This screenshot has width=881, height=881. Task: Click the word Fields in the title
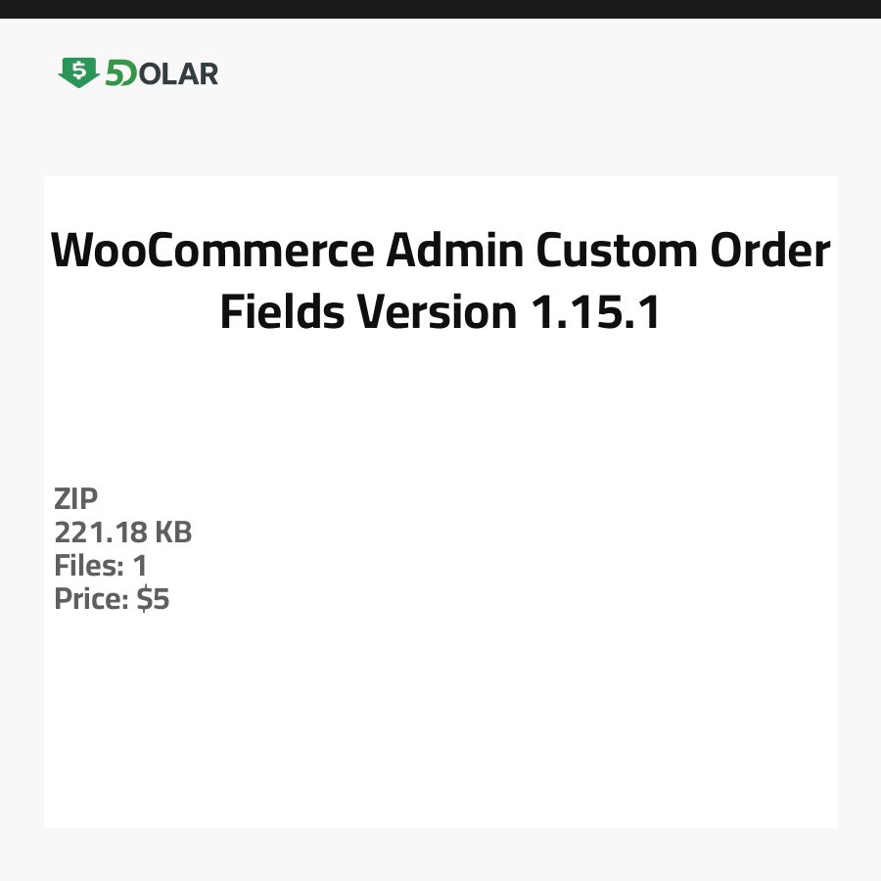(x=282, y=312)
